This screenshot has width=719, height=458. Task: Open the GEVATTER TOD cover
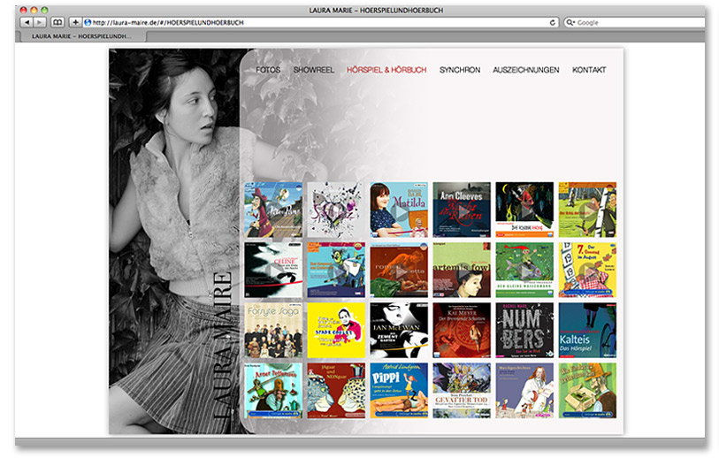pos(462,391)
